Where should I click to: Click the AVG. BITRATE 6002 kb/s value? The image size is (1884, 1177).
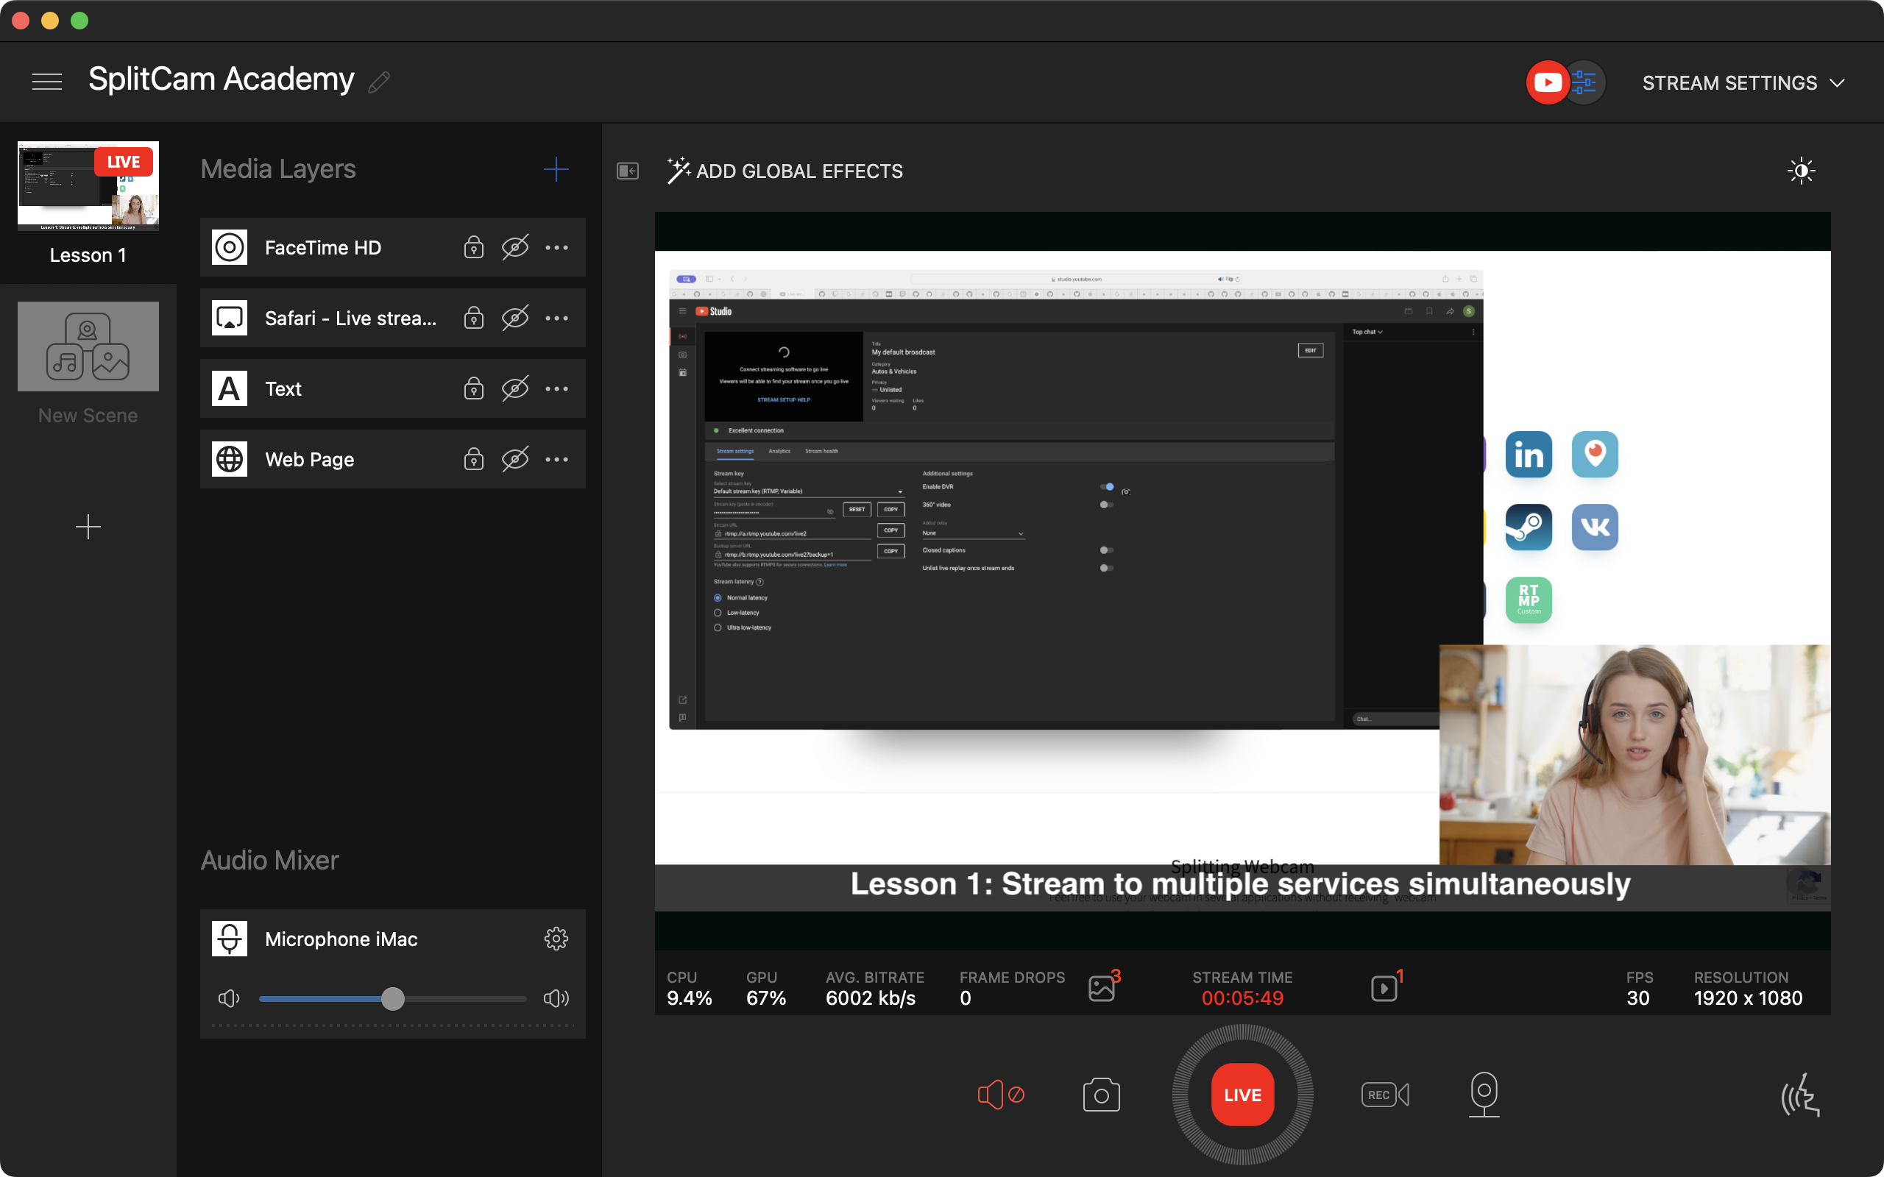[871, 998]
